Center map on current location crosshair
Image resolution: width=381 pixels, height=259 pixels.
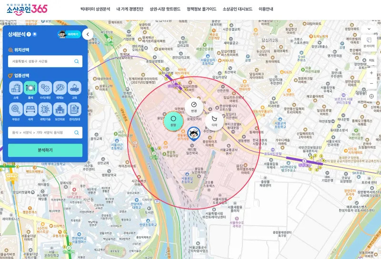(x=371, y=96)
